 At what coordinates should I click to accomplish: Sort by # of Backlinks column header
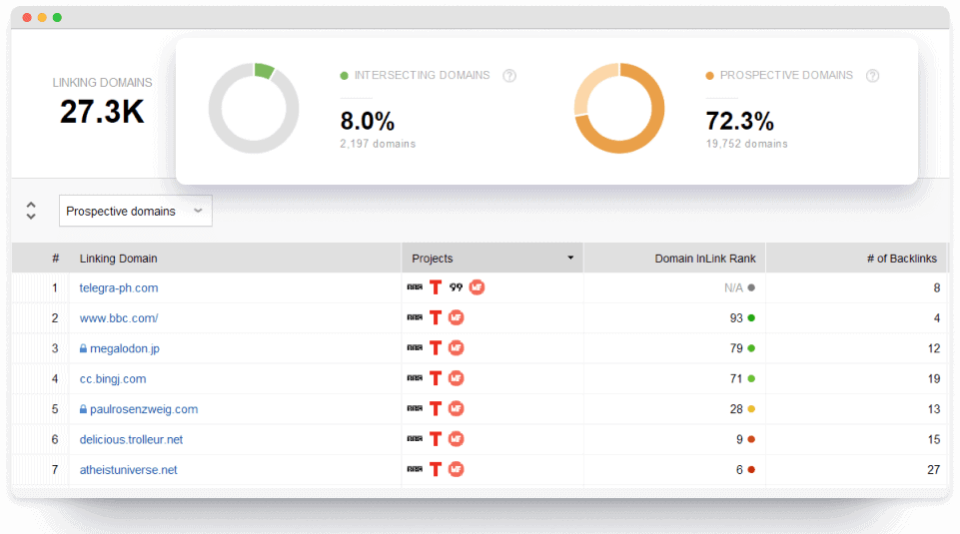tap(901, 259)
